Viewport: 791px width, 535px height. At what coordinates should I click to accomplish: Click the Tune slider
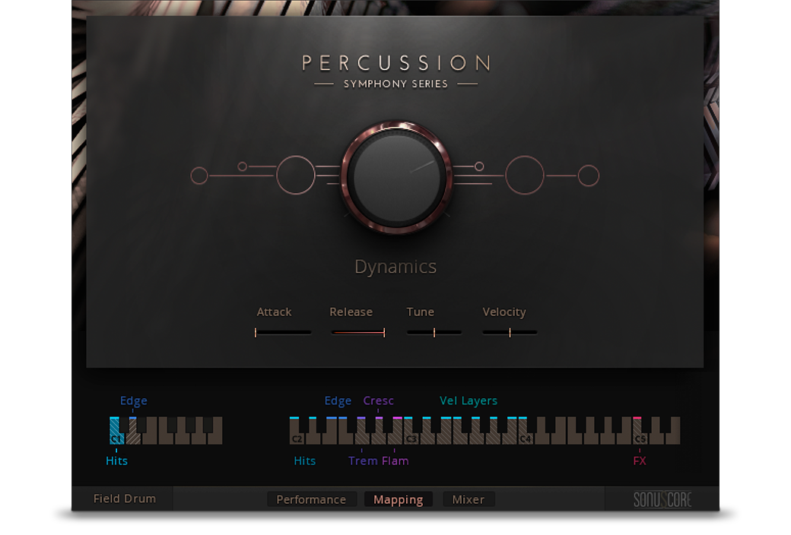pyautogui.click(x=434, y=332)
